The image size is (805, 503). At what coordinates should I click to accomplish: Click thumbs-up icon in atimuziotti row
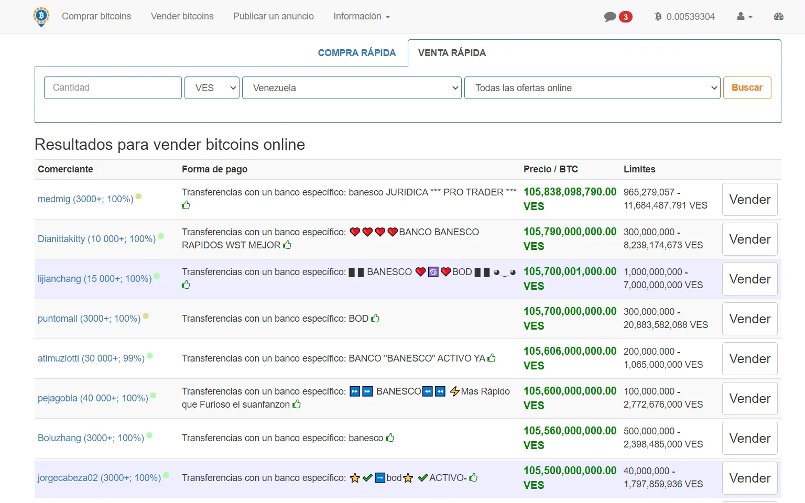pyautogui.click(x=492, y=358)
